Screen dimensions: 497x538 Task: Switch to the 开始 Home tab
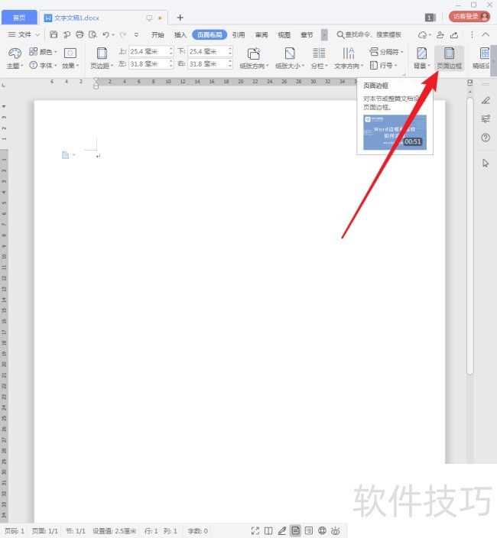(158, 34)
